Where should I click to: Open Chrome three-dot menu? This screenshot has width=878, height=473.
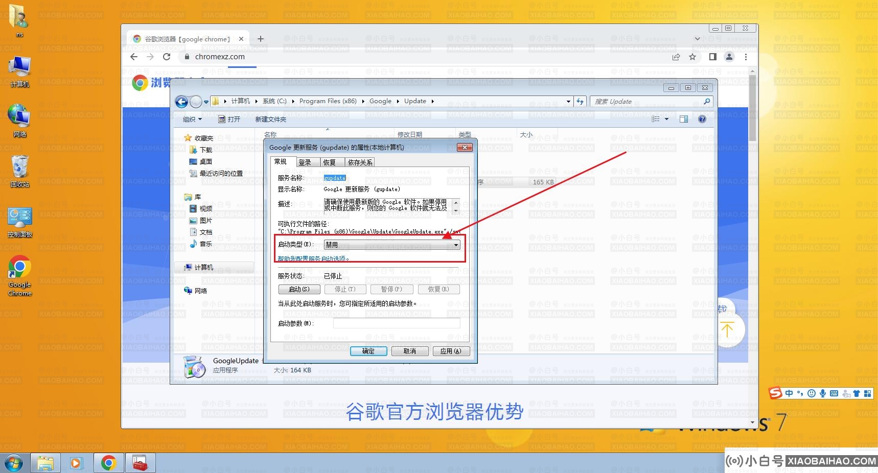point(746,57)
